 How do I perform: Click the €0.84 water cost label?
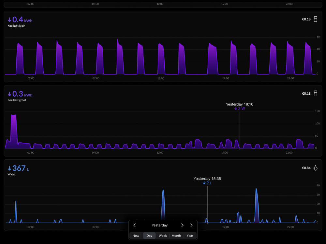point(306,168)
